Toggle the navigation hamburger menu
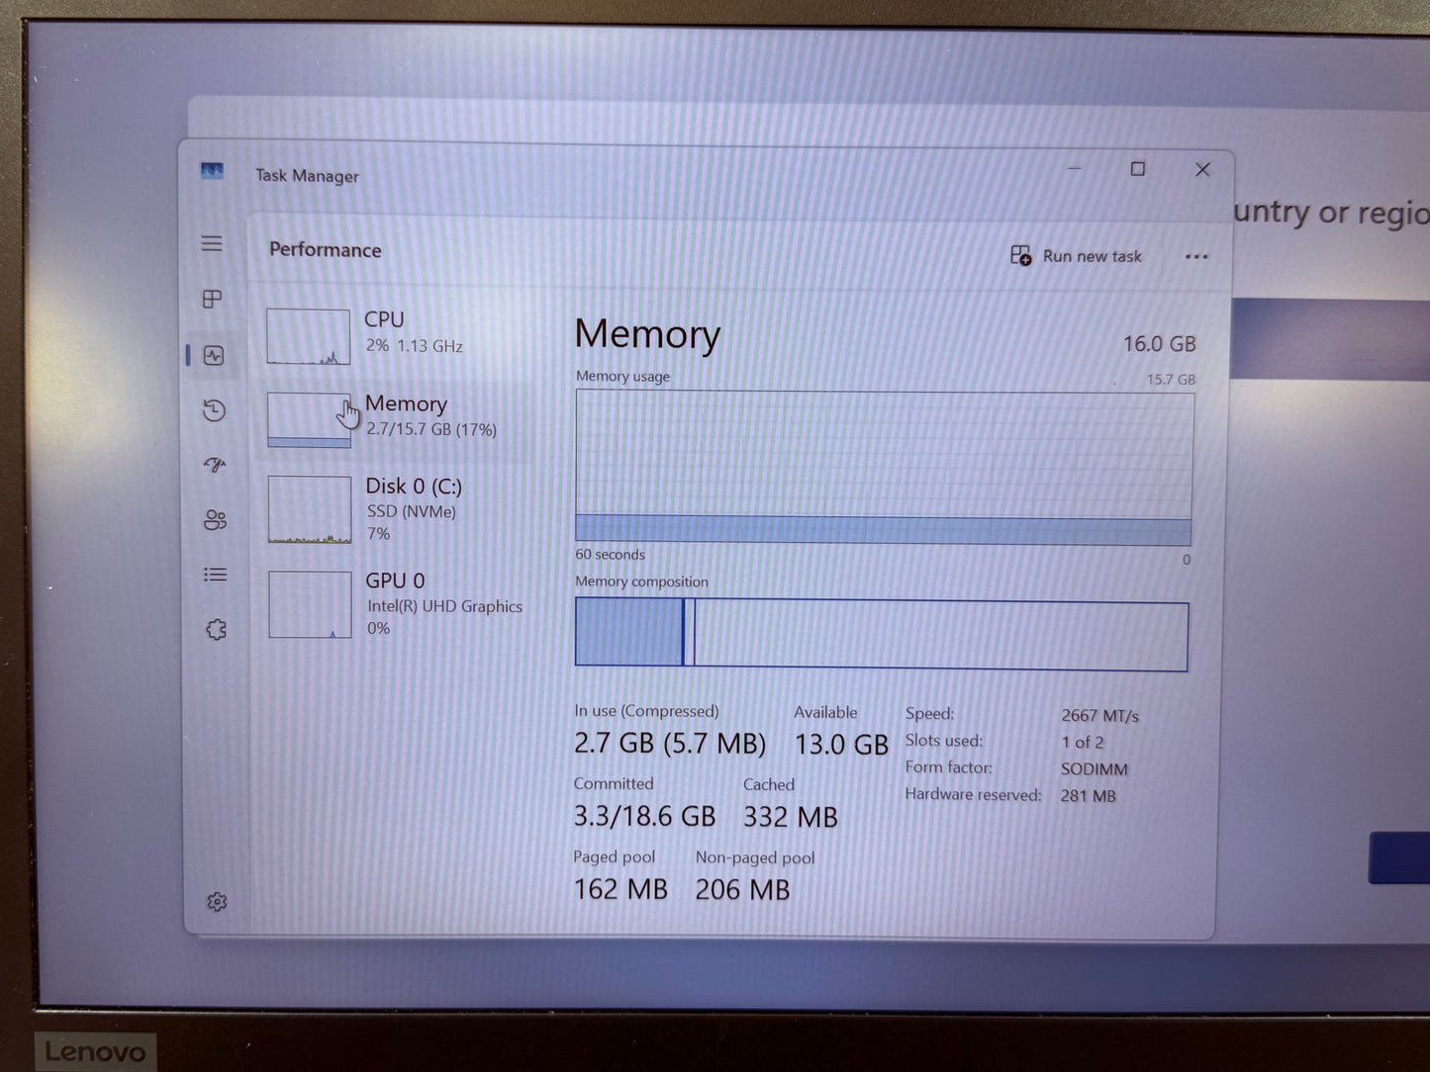Screen dimensions: 1430x1072 pyautogui.click(x=212, y=243)
